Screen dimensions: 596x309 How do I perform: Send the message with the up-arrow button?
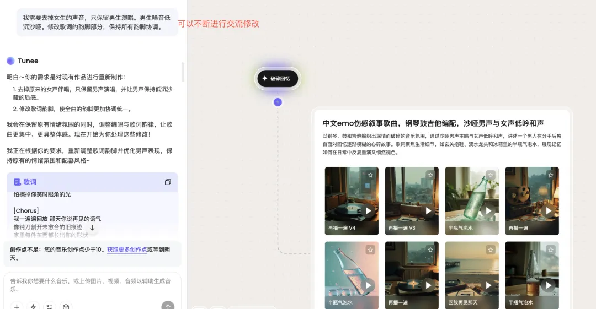[x=168, y=306]
